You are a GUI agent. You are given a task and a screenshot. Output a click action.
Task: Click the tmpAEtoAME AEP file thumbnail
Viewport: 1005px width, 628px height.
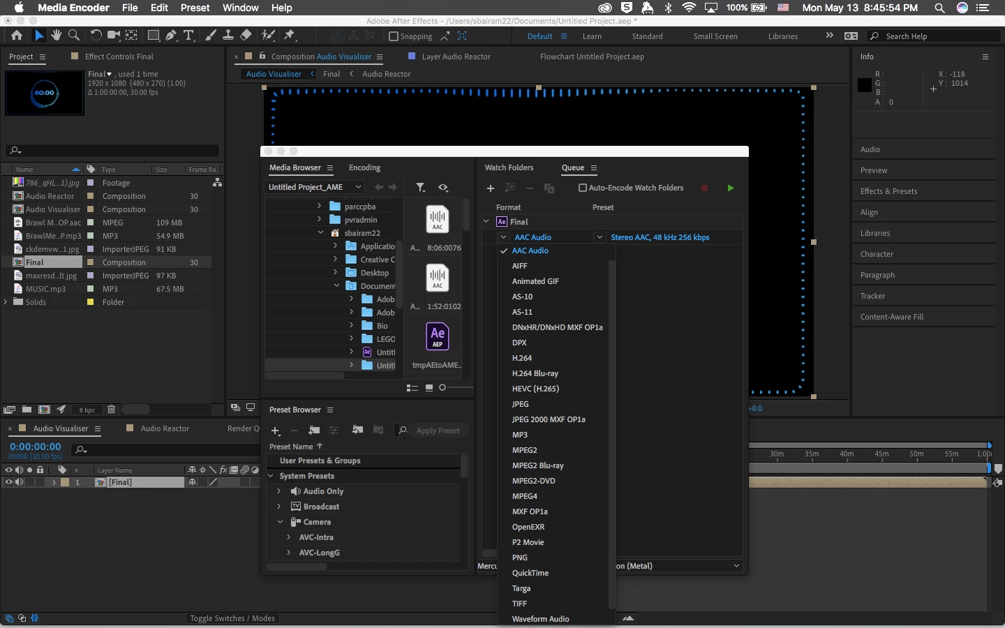[438, 336]
